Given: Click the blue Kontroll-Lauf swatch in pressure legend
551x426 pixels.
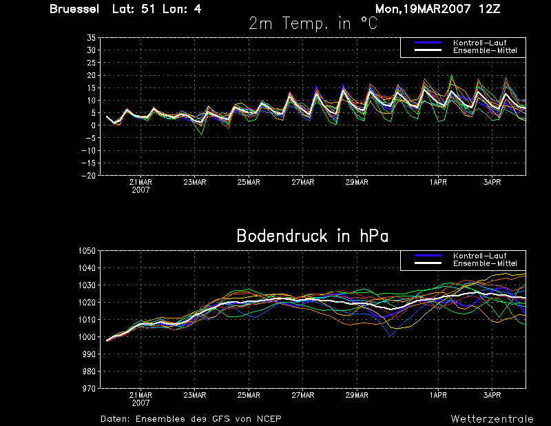Looking at the screenshot, I should (x=428, y=256).
